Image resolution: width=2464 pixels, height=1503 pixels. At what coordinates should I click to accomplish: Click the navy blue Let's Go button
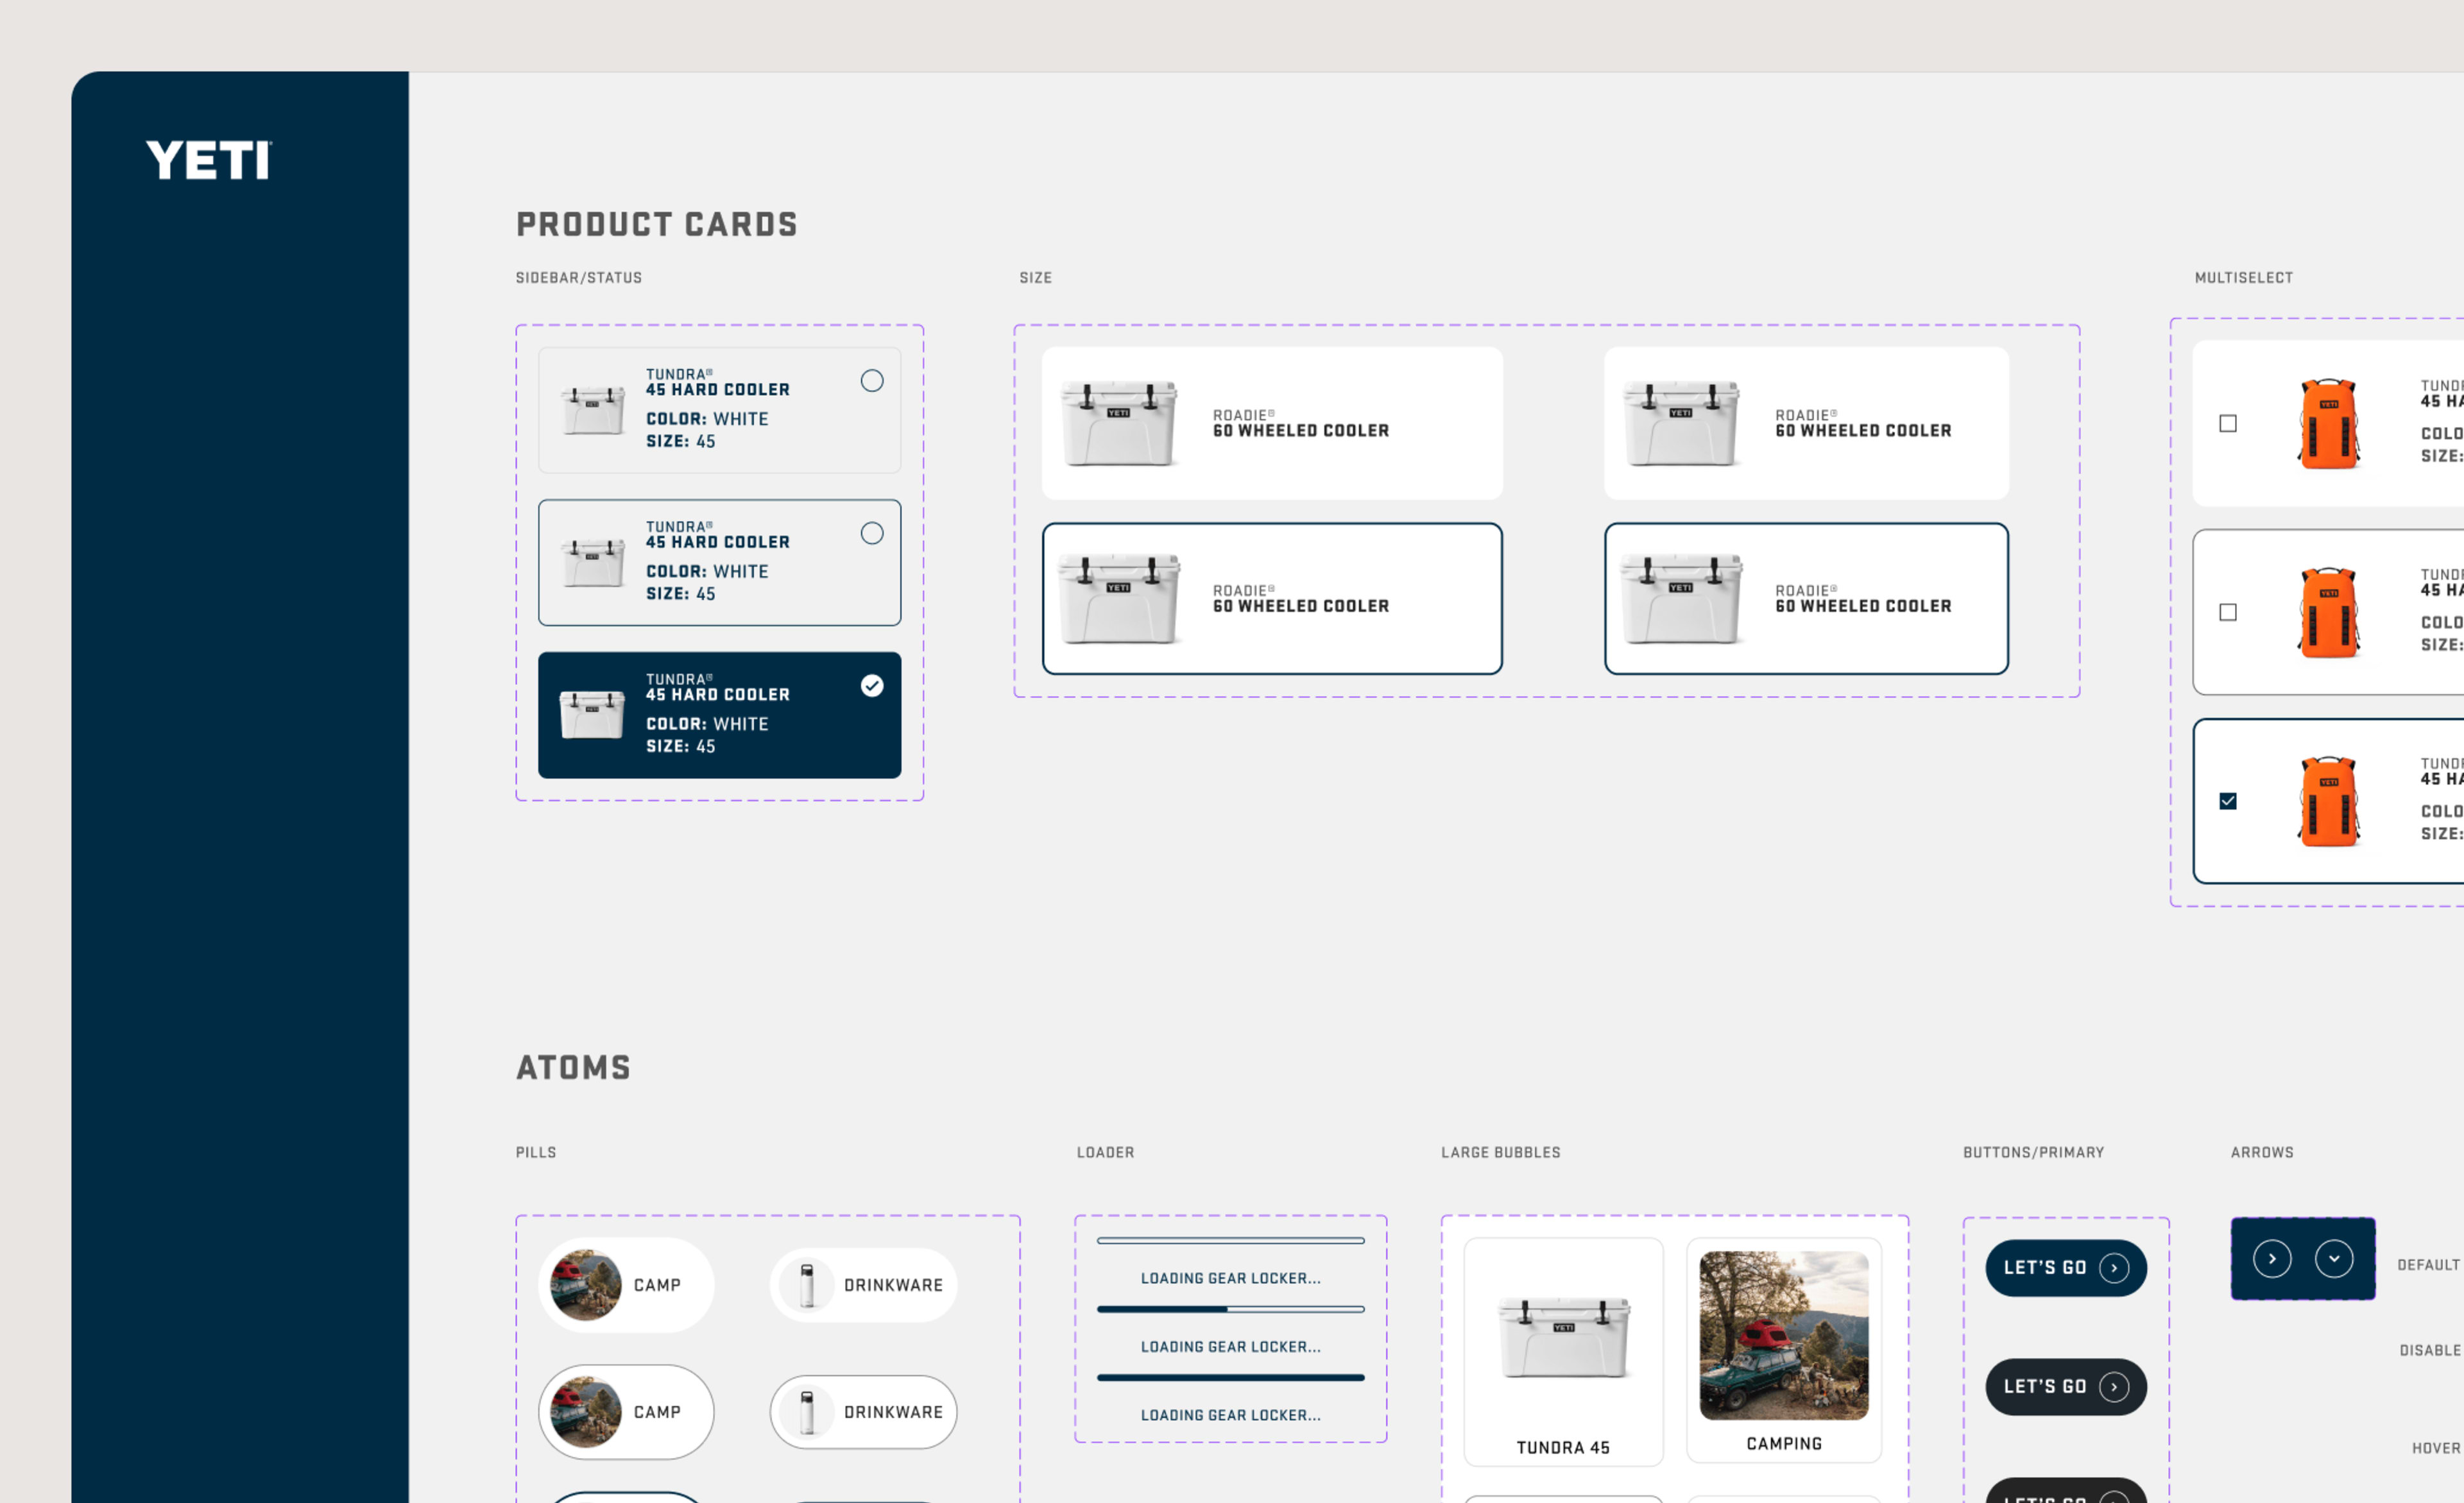click(x=2065, y=1268)
